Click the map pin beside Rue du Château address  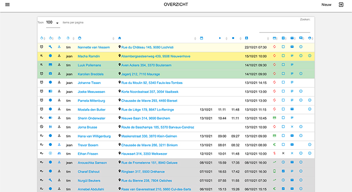(x=120, y=47)
